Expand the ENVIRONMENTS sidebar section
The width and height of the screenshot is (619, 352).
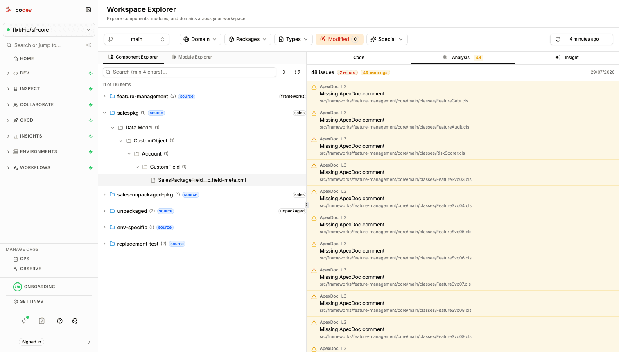(8, 152)
